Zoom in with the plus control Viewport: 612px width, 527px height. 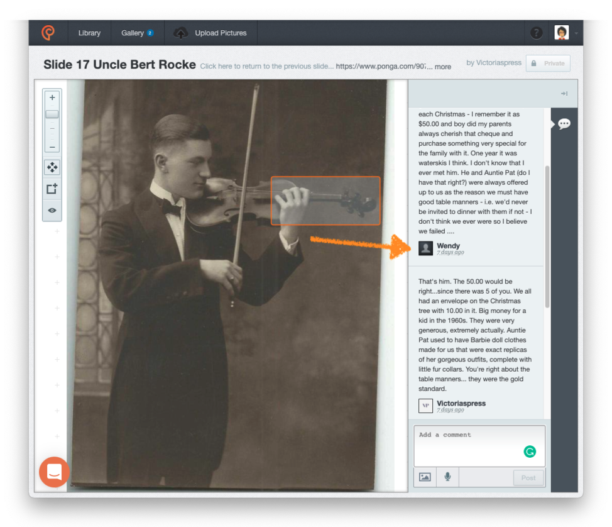[x=52, y=97]
